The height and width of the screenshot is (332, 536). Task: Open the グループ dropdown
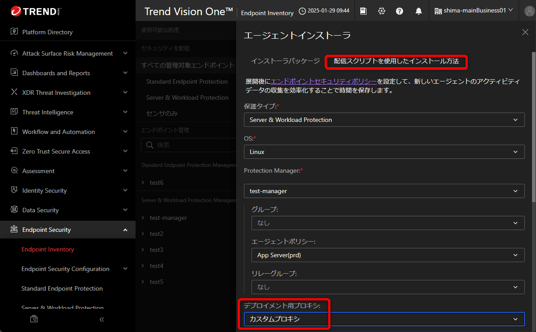(388, 223)
